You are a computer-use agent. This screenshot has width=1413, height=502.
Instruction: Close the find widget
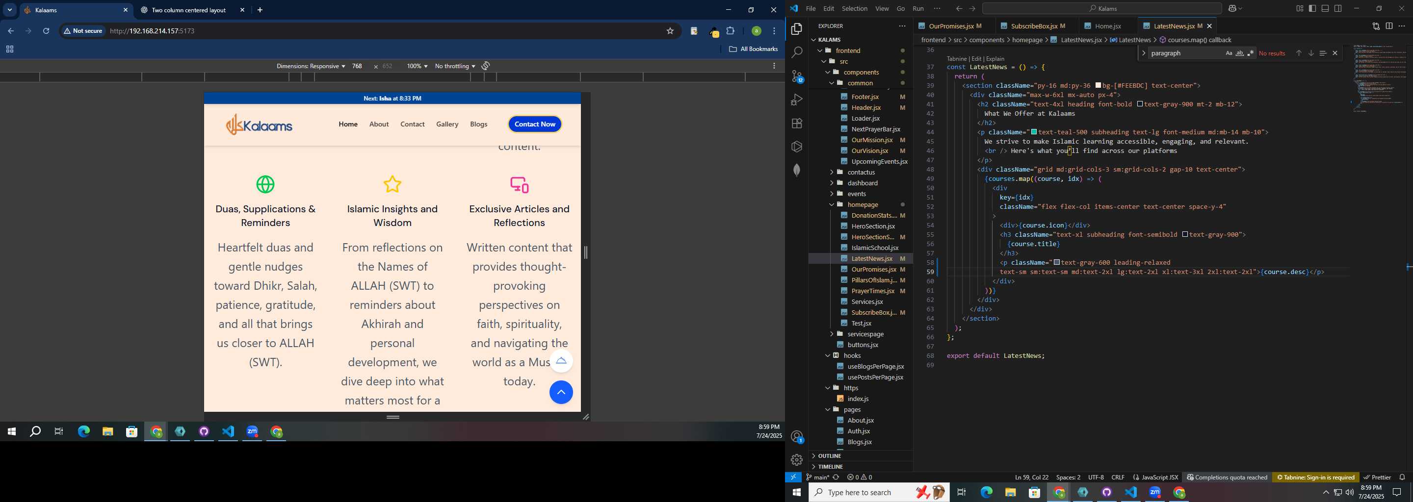1334,53
